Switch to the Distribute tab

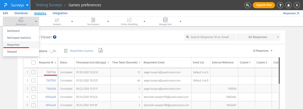pyautogui.click(x=21, y=13)
